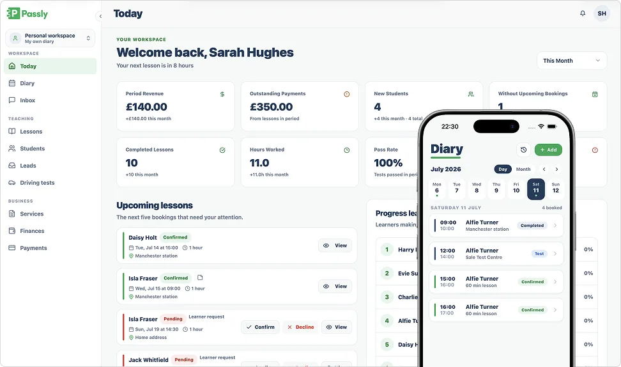Go to Driving tests in sidebar

[50, 183]
